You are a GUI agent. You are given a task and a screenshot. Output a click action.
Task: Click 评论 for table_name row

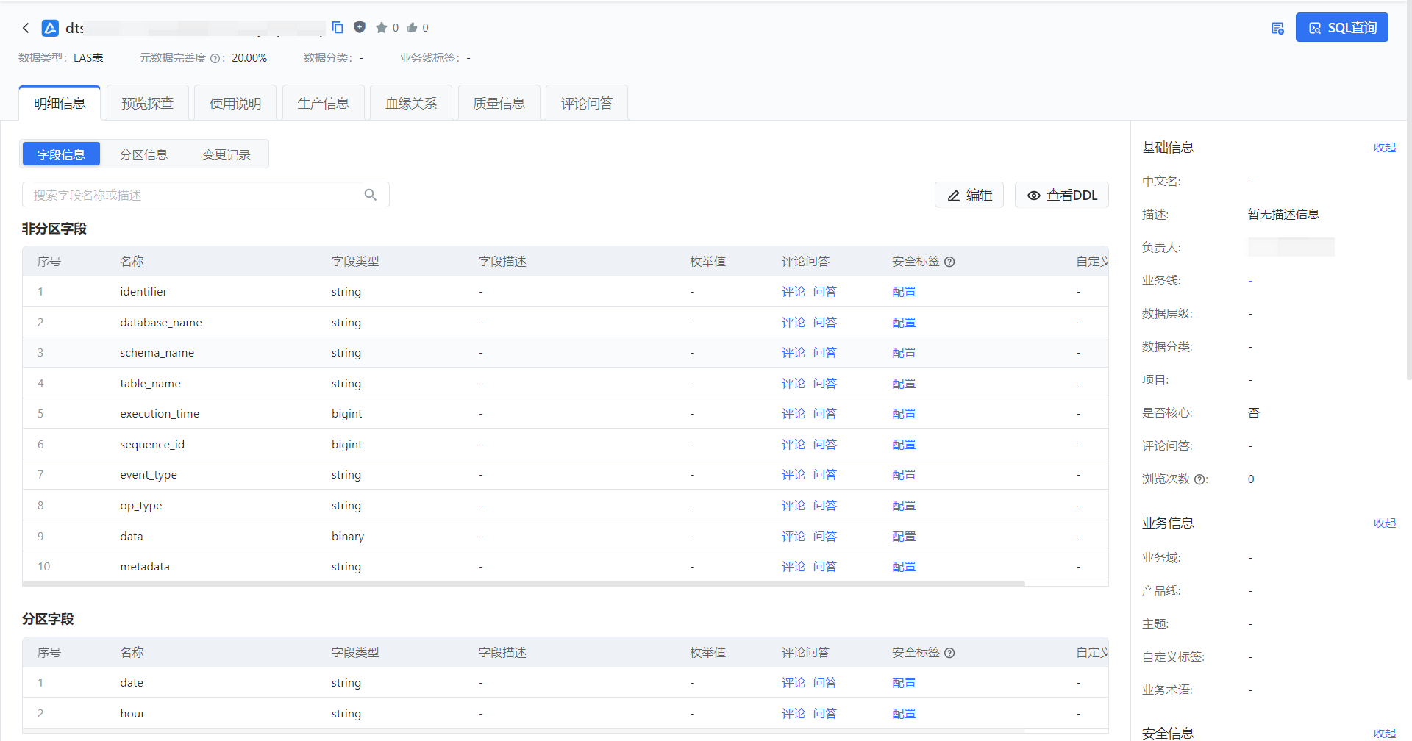(x=794, y=384)
